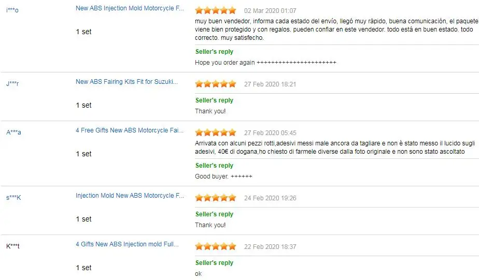The image size is (479, 280).
Task: Click the 22 Feb 2020 18:37 review date
Action: click(x=270, y=247)
